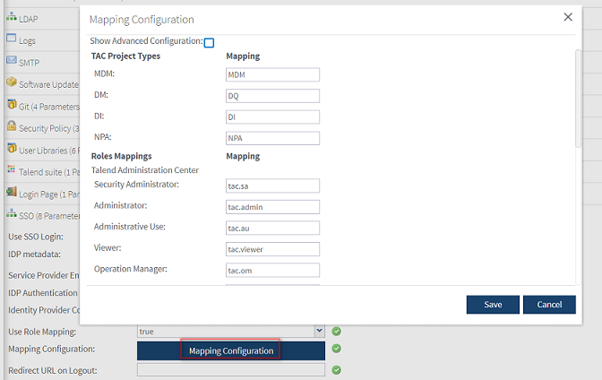Cancel the Mapping Configuration dialog
The height and width of the screenshot is (380, 602).
[x=549, y=305]
